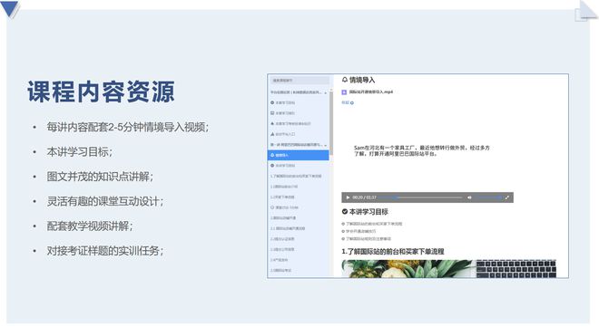
Task: Click the sidebar search box at top
Action: click(x=299, y=81)
